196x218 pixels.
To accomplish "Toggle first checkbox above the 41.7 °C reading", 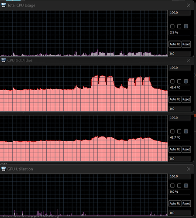I will tap(172, 131).
